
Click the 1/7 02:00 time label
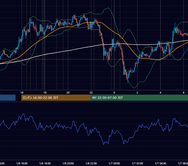[137, 163]
